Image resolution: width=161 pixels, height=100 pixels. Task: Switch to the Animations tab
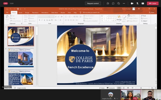point(45,13)
